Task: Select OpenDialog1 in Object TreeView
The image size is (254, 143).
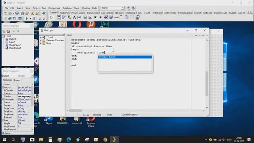Action: coord(15,48)
